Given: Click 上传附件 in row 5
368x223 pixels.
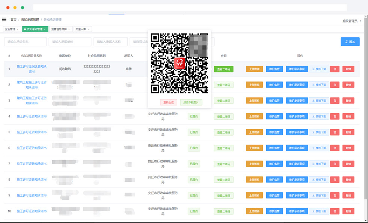Looking at the screenshot, I should pos(255,132).
